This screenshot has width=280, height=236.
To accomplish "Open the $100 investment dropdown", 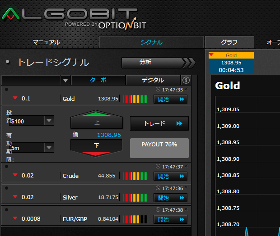I will click(x=49, y=121).
